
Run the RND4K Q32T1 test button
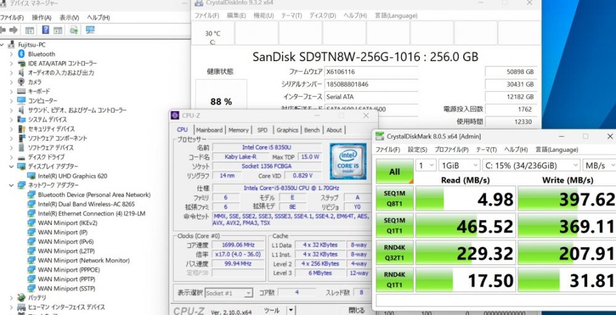394,253
